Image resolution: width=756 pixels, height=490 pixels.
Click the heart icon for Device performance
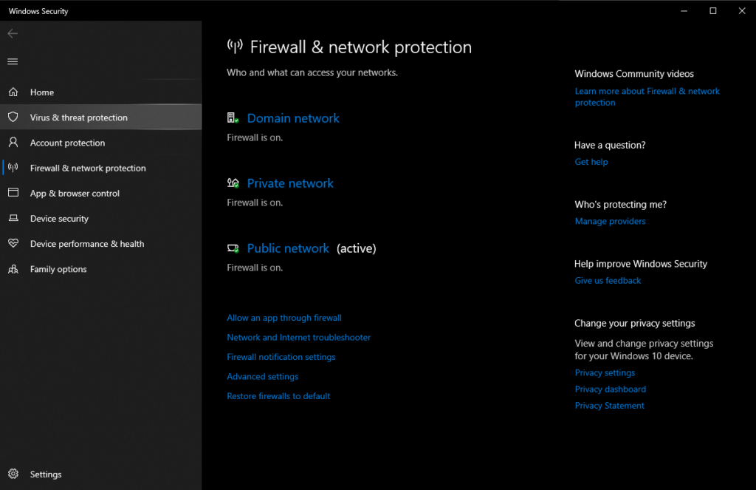(13, 243)
